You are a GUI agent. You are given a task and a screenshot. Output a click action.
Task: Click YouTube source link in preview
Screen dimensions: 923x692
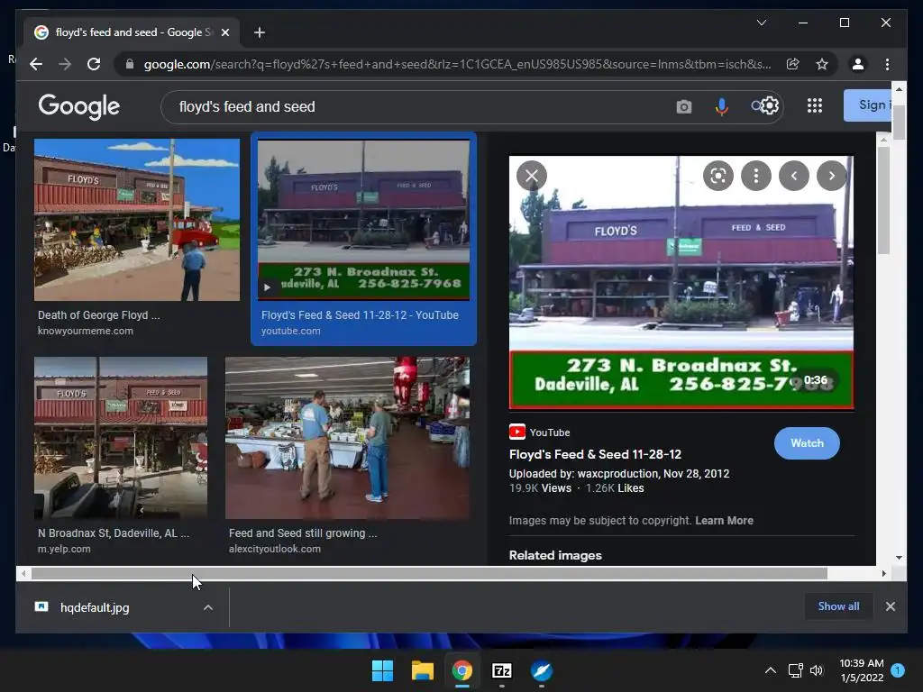click(x=540, y=432)
